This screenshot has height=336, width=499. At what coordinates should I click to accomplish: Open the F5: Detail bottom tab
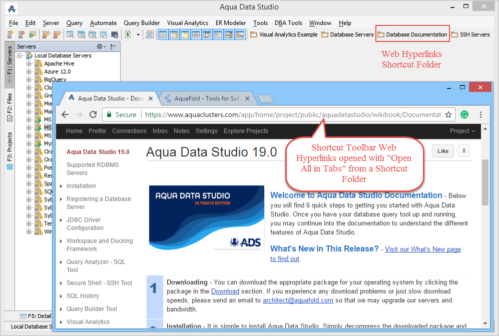coord(36,316)
